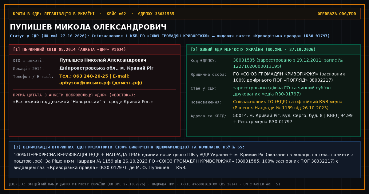Click the quoted line starting 'Всяческой поддержкой'

83,102
